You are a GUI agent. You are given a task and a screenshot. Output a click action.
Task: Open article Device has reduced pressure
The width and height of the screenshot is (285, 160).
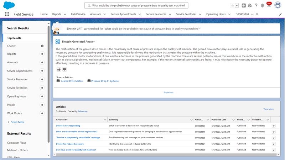[x=70, y=144]
